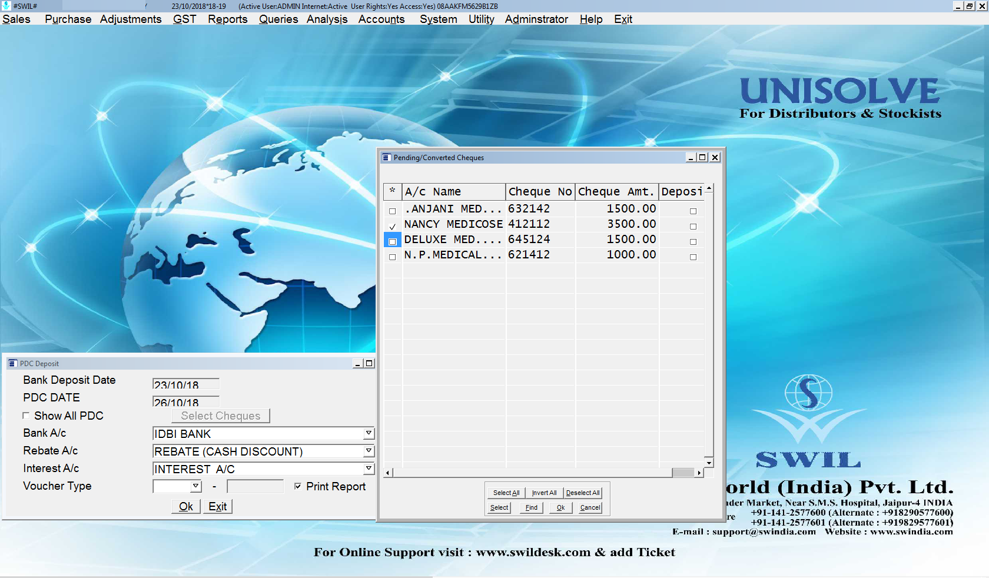
Task: Select the cheque number 632142 cell
Action: point(540,209)
